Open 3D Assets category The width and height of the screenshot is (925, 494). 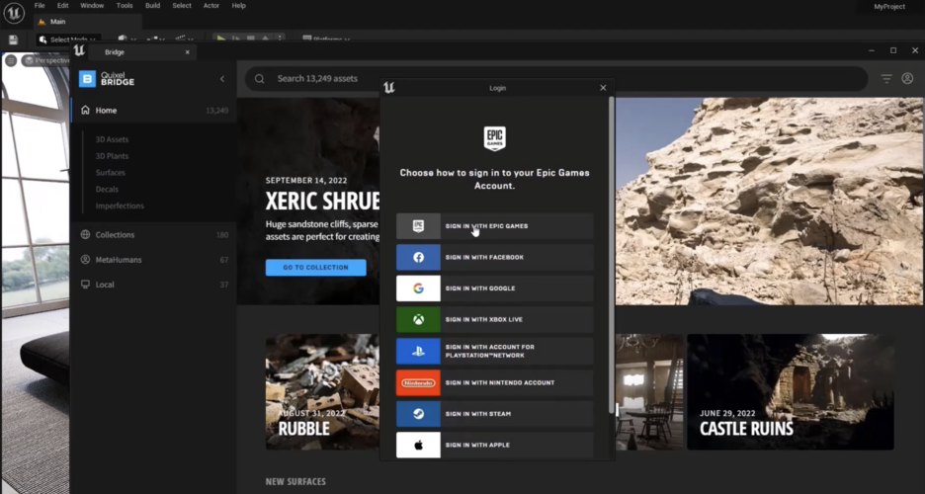coord(112,139)
